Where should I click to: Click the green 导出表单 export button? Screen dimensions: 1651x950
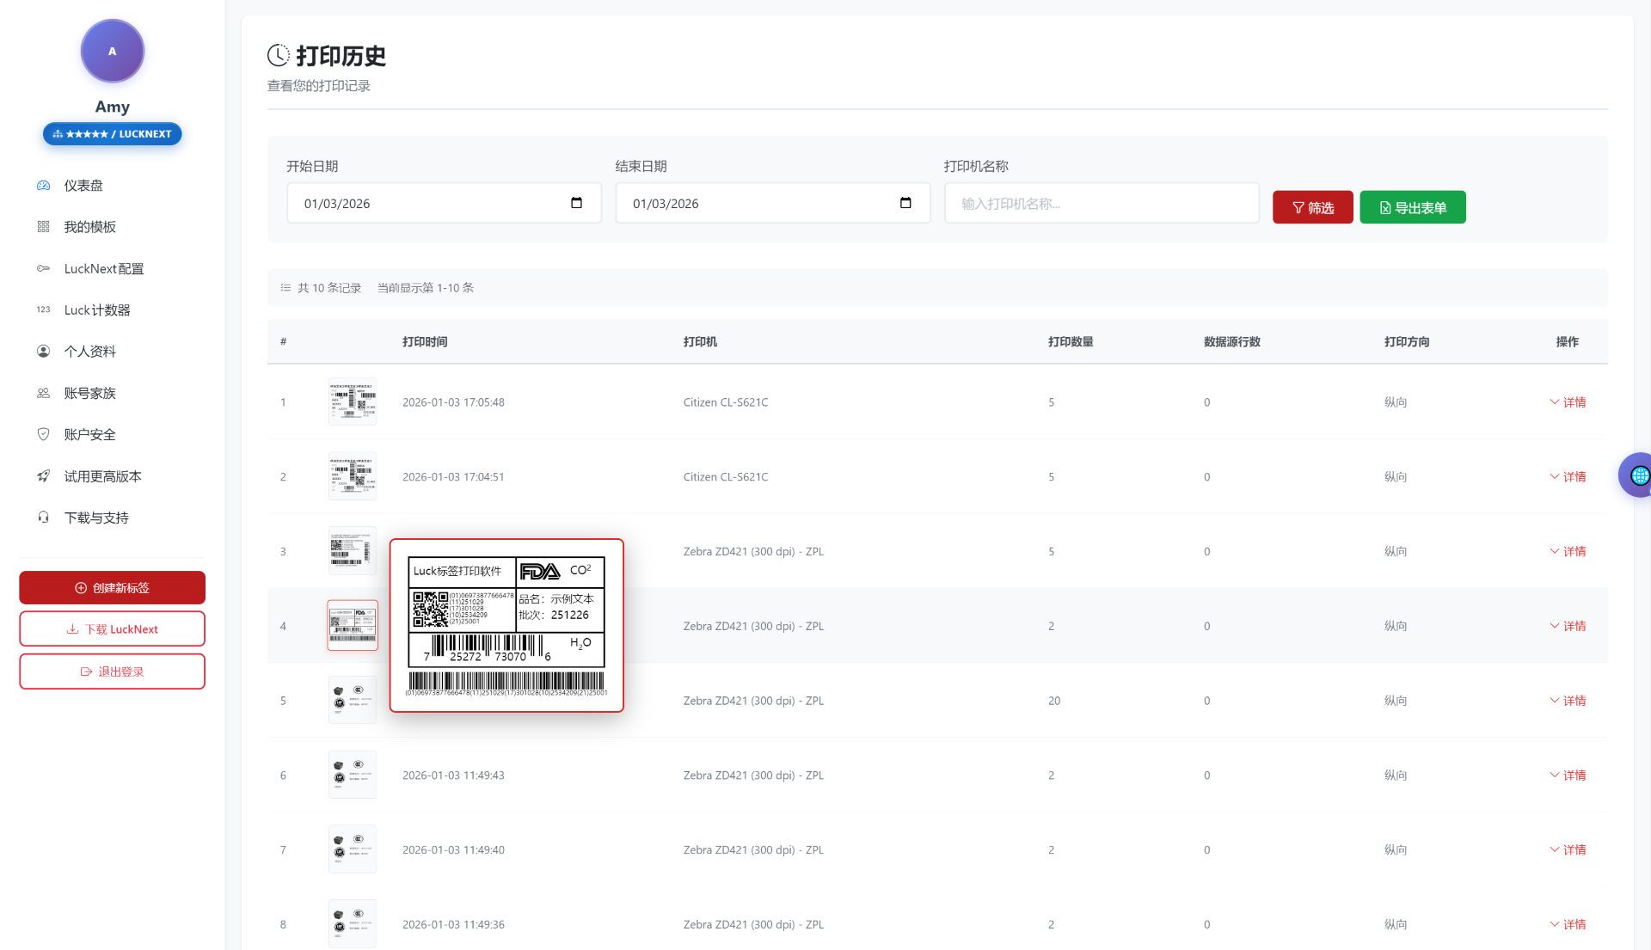tap(1412, 208)
